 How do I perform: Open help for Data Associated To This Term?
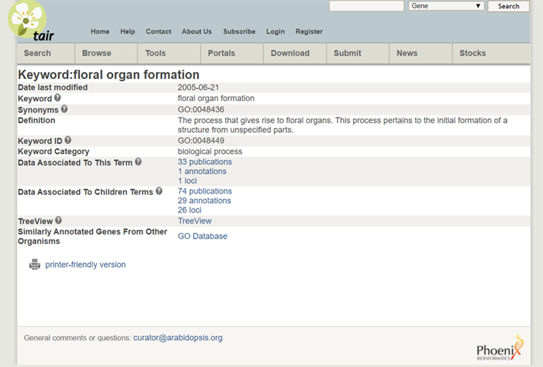138,162
